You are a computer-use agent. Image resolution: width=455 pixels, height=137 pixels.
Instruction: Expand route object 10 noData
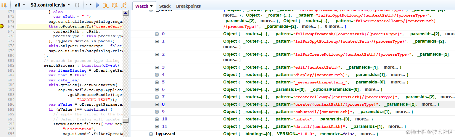(157, 119)
